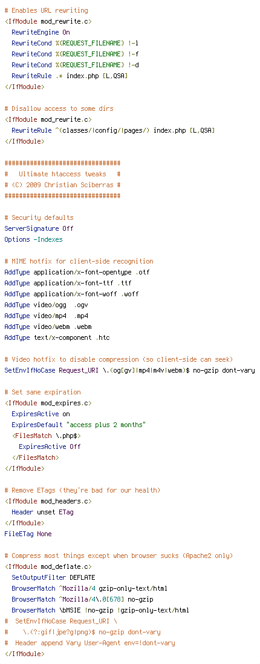Click the 'Ultimate htaccess tweaks' comment line

coord(62,174)
